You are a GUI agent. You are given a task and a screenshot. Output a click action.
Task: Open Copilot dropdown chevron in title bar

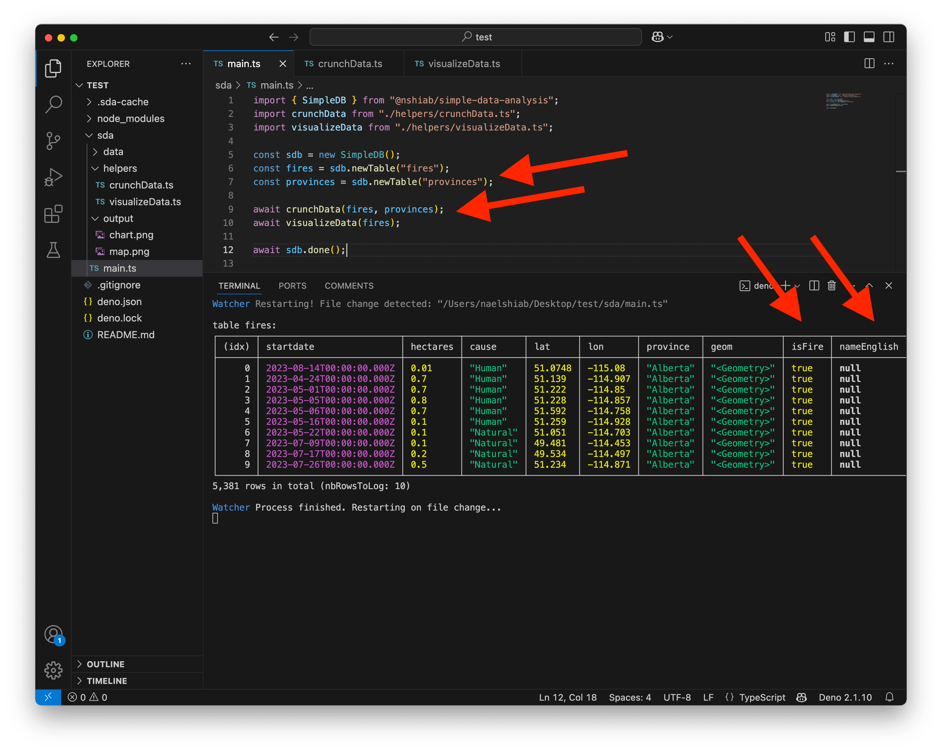tap(670, 37)
